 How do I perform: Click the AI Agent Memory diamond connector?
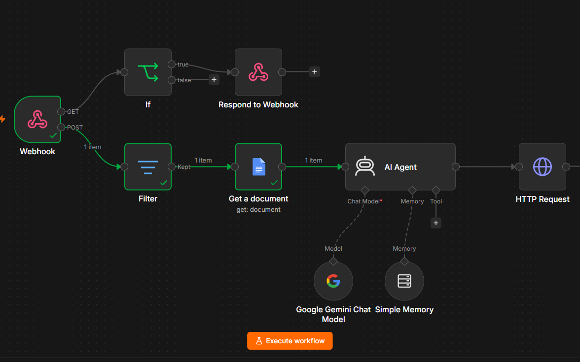412,190
